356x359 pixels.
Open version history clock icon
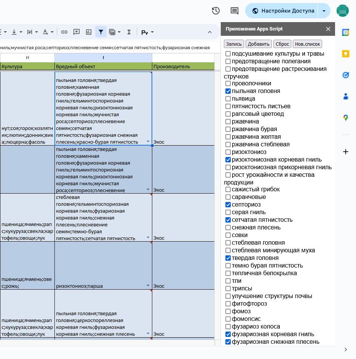pyautogui.click(x=216, y=11)
